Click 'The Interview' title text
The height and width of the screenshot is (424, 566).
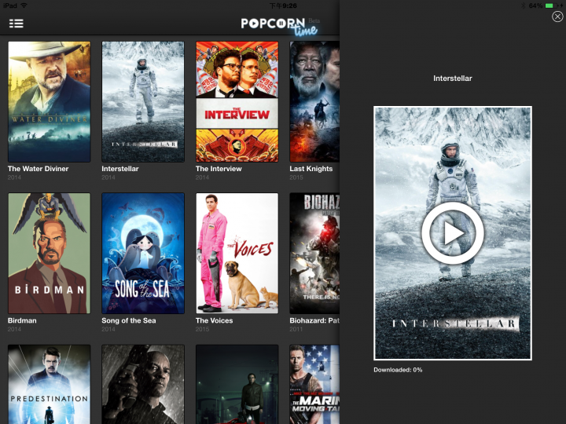pos(219,169)
